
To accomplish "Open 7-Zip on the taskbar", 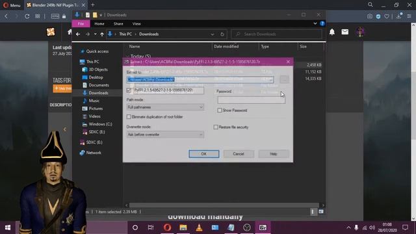I will pos(263,227).
